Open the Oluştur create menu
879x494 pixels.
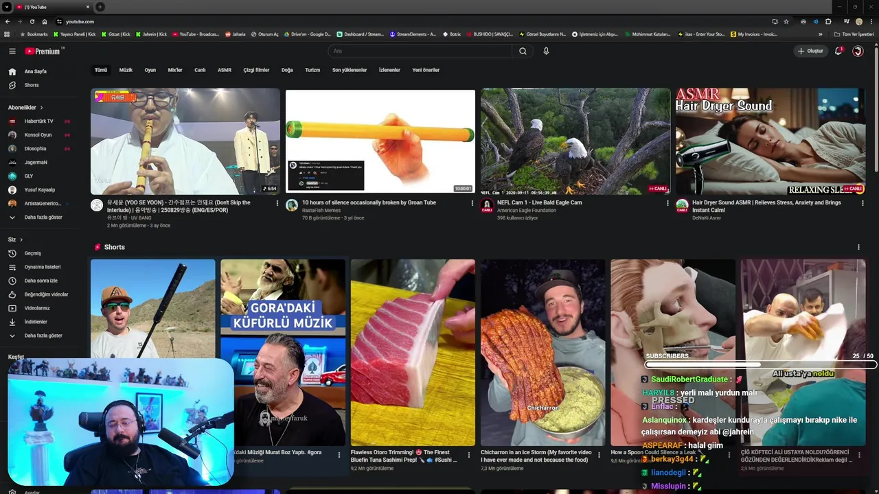pos(810,51)
